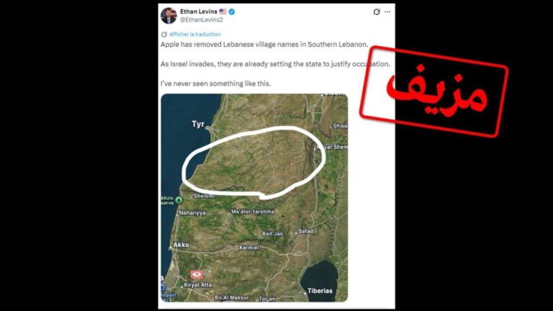Click the Karmiel town label
Screen dimensions: 553x311
tap(249, 248)
